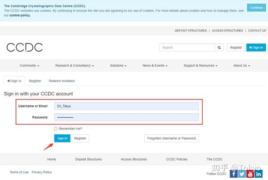Select the Register tab

[35, 81]
